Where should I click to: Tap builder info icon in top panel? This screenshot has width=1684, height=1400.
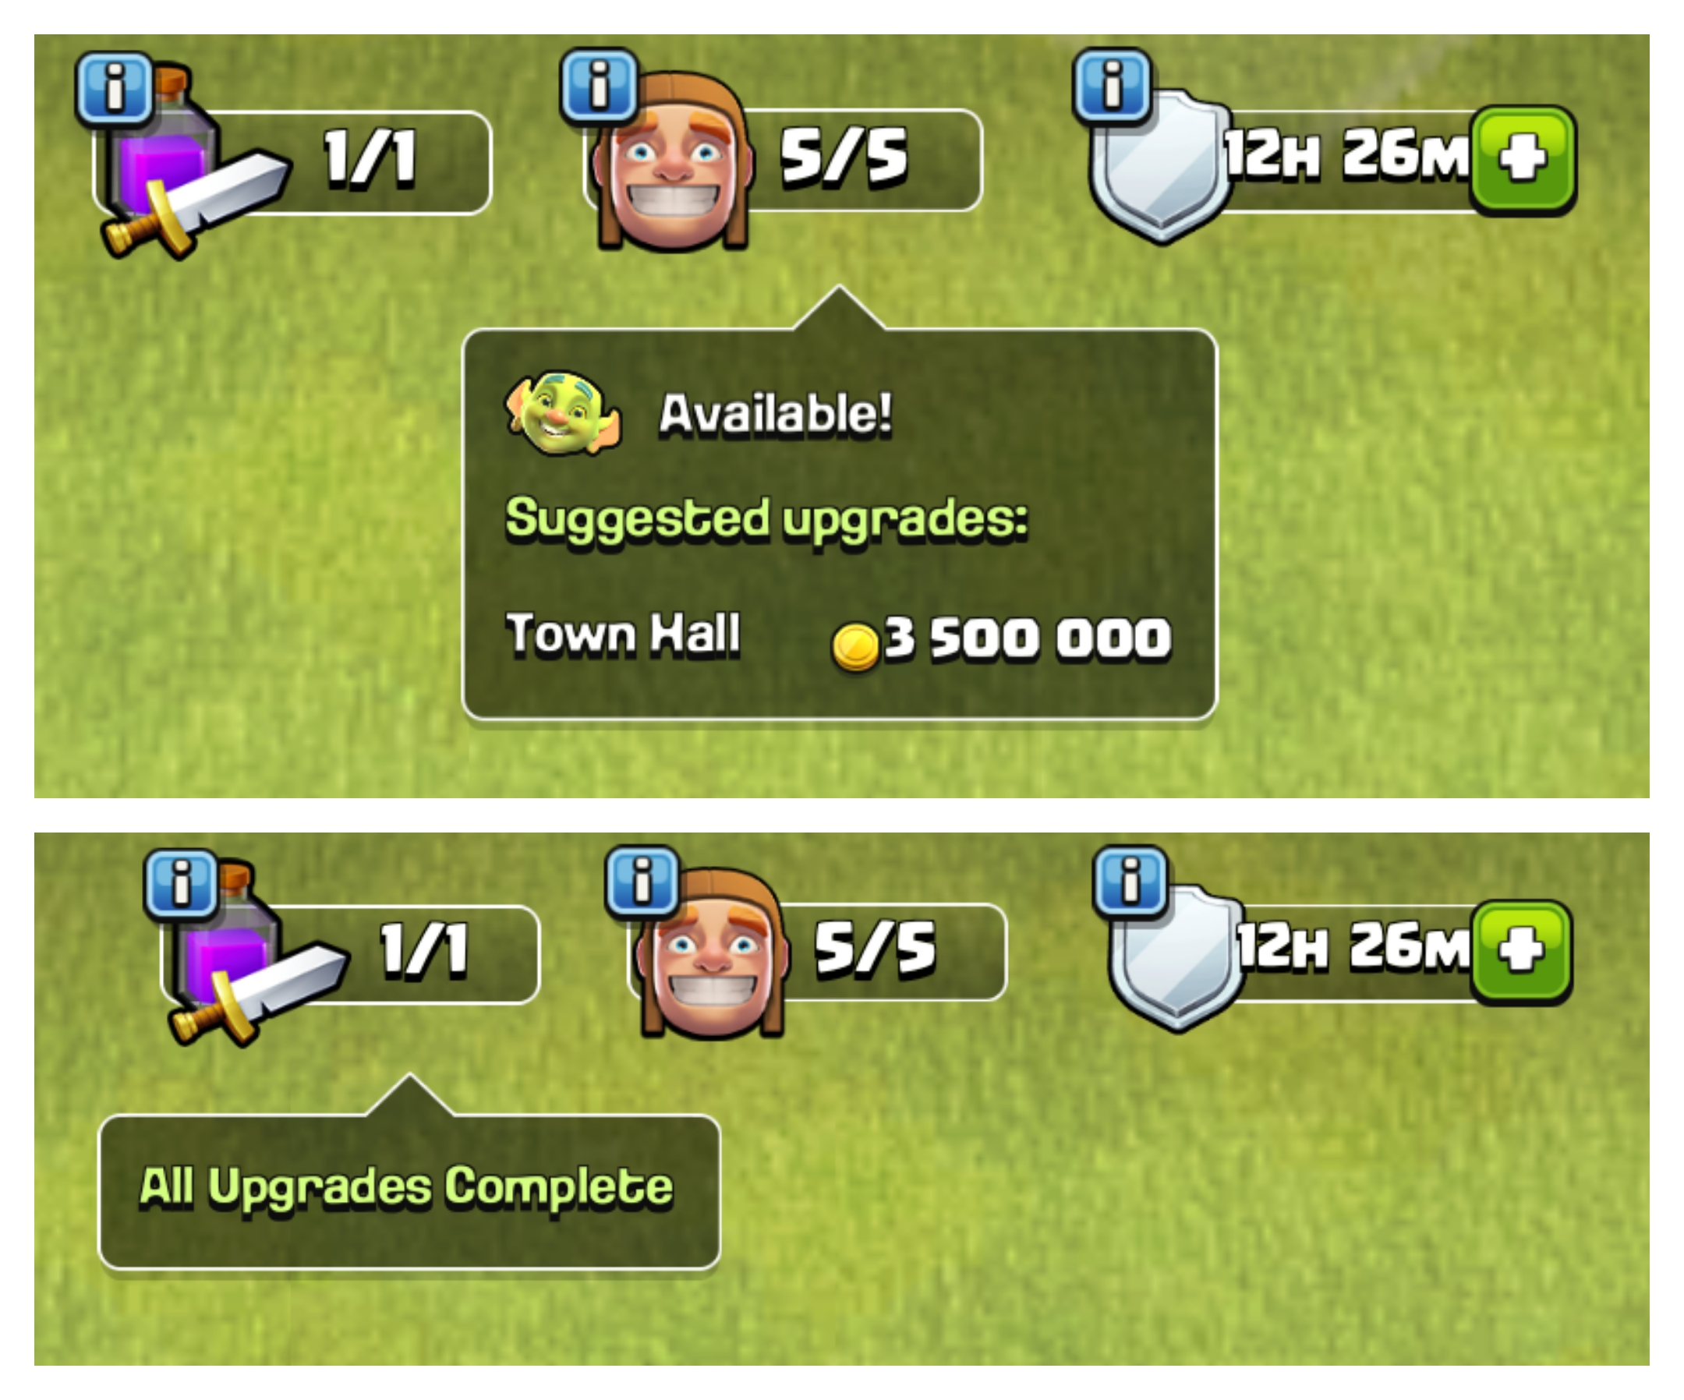(x=599, y=87)
